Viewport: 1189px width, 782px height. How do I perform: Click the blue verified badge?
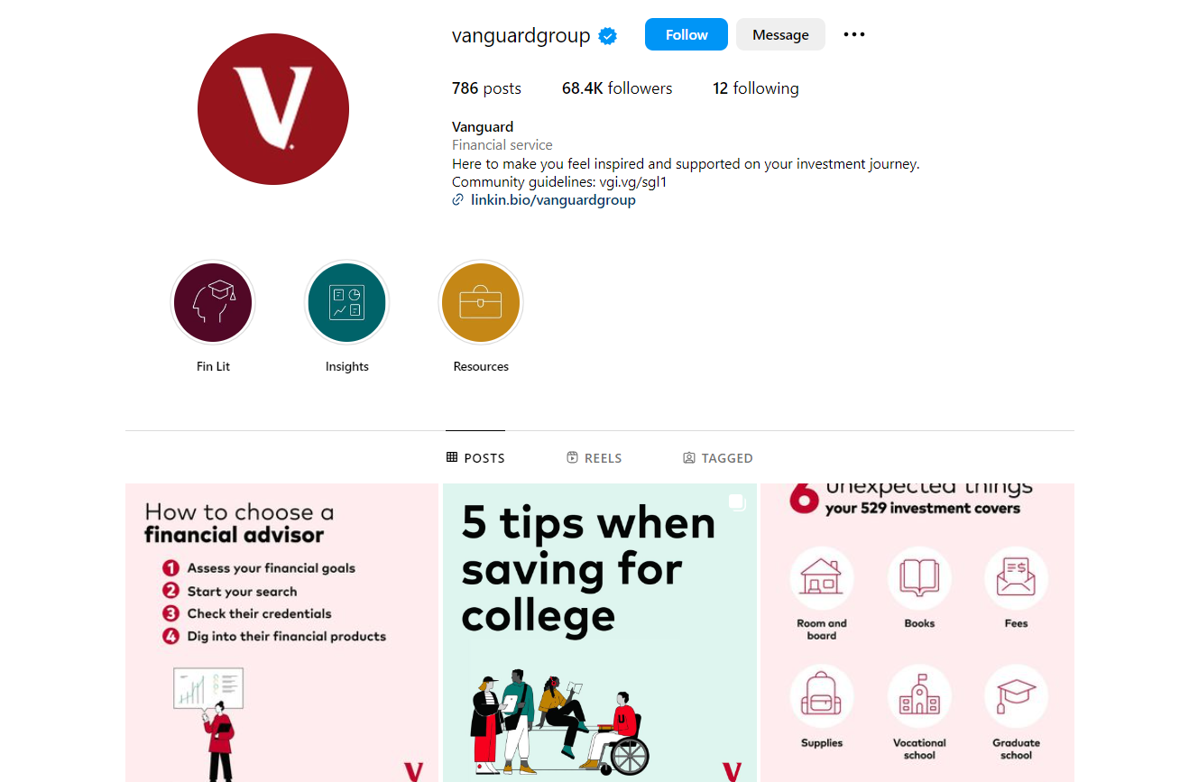pyautogui.click(x=609, y=36)
